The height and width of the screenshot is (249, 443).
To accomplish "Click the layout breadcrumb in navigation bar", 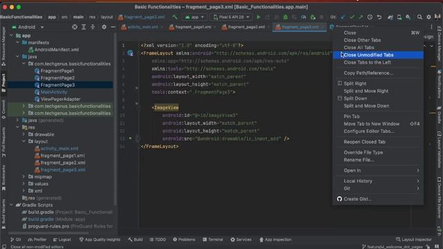I will point(107,17).
